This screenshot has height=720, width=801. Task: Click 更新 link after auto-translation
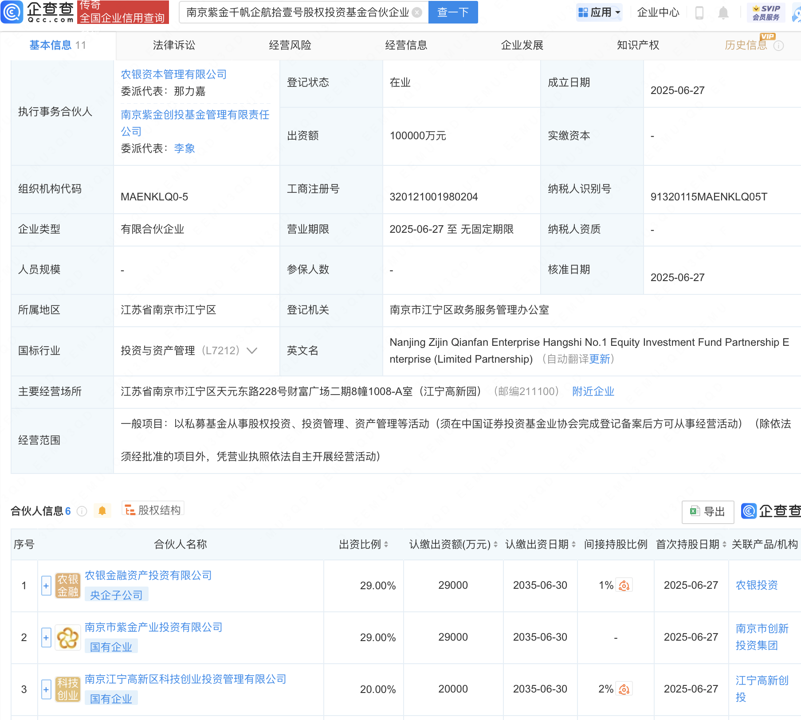point(600,359)
